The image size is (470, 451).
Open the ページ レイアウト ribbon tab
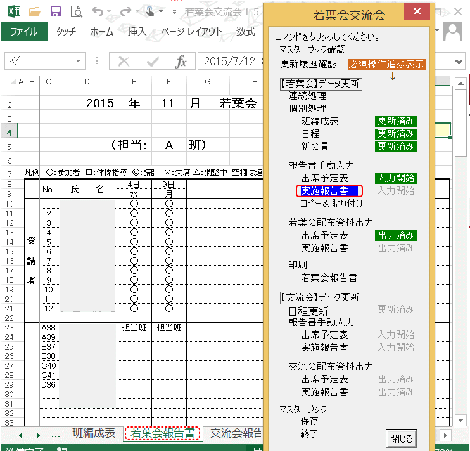(x=192, y=31)
